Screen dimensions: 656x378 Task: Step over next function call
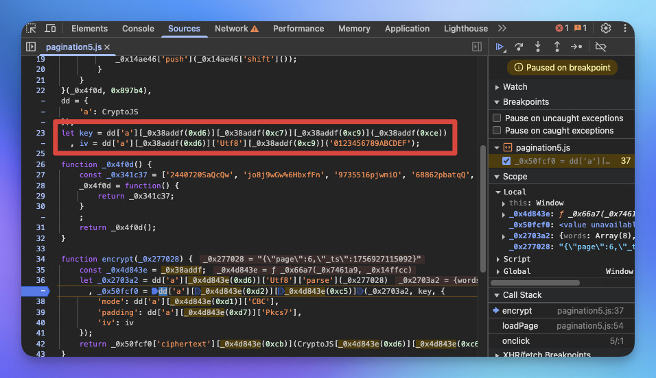[x=519, y=47]
